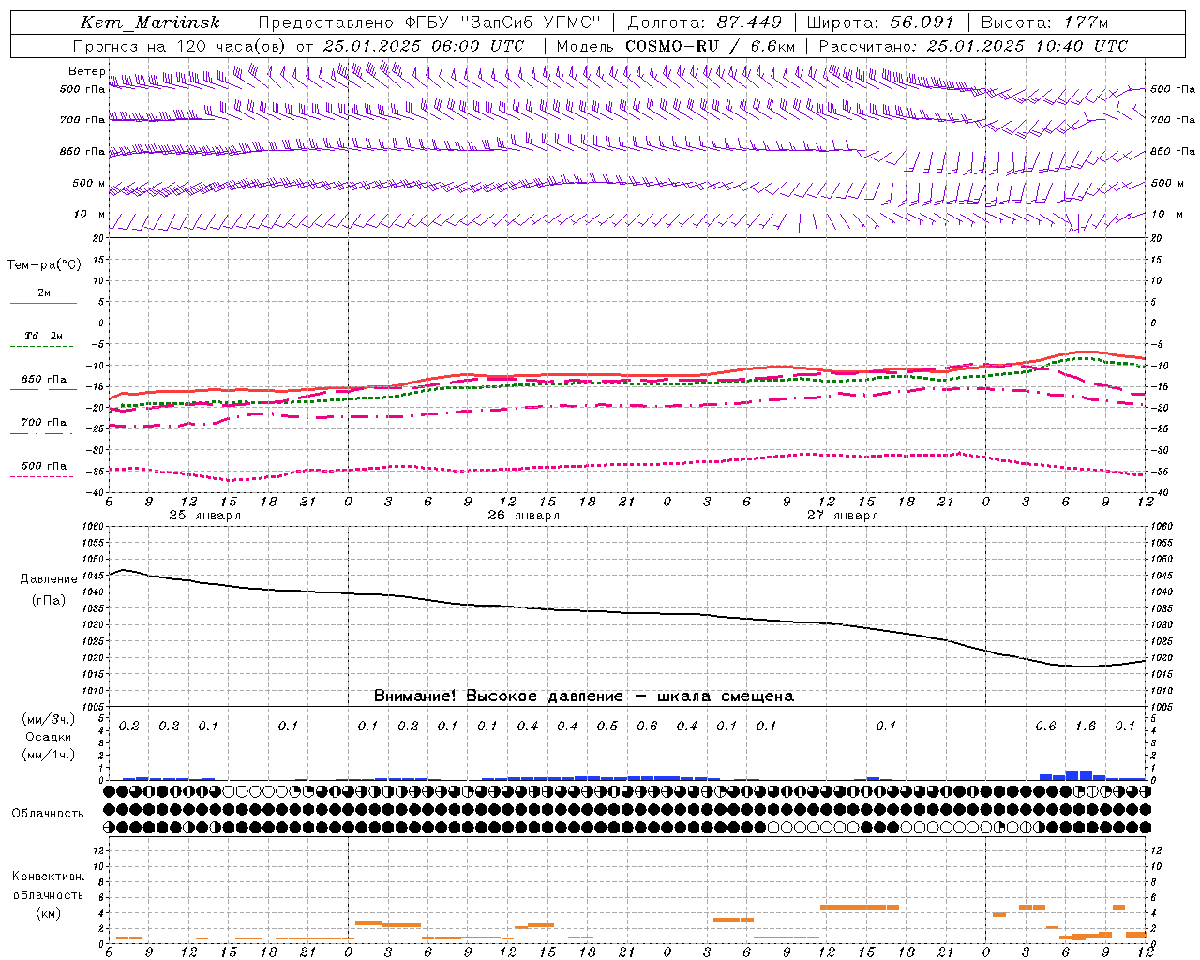Click the 0.5 precipitation value
Viewport: 1200px width, 960px height.
tap(607, 727)
